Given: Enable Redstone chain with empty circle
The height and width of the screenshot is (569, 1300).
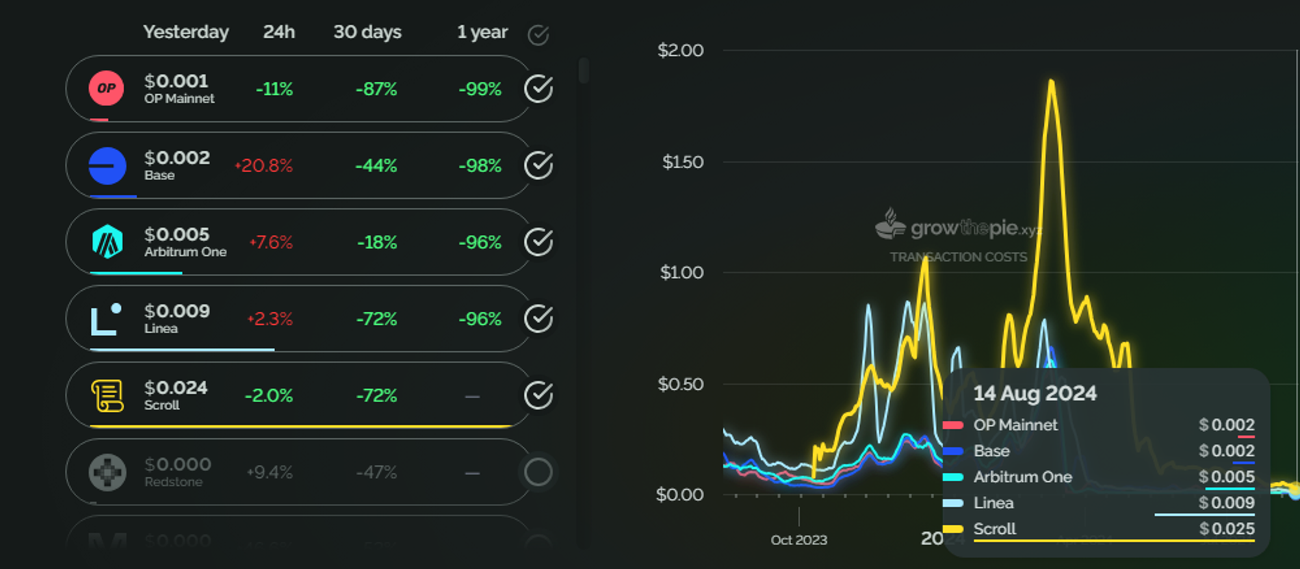Looking at the screenshot, I should pyautogui.click(x=538, y=472).
